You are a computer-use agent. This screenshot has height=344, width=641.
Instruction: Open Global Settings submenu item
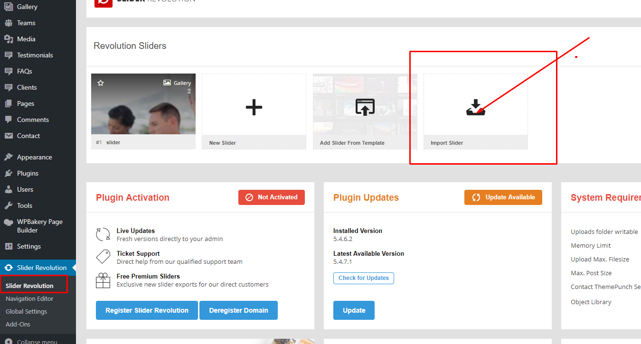coord(26,311)
